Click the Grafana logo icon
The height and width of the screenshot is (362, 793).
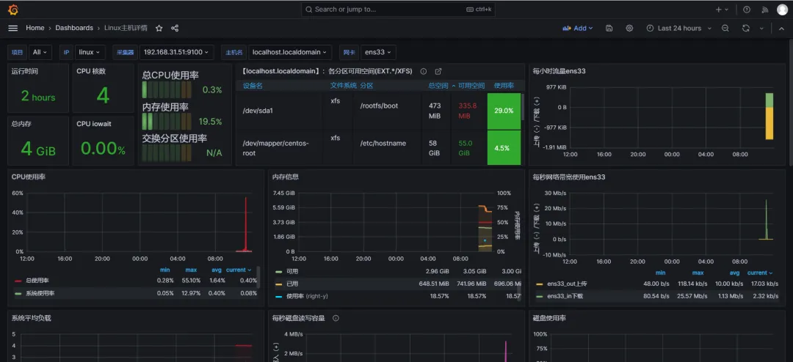click(13, 10)
